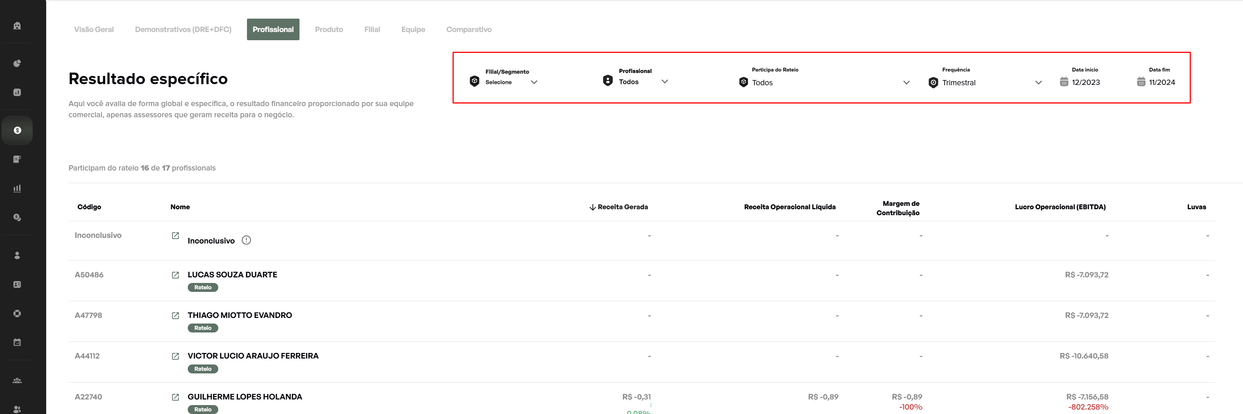Open the pie chart sidebar icon
Image resolution: width=1243 pixels, height=414 pixels.
coord(17,63)
